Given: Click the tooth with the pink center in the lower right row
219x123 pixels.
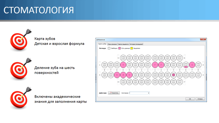Looking at the screenshot, I should coord(173,75).
